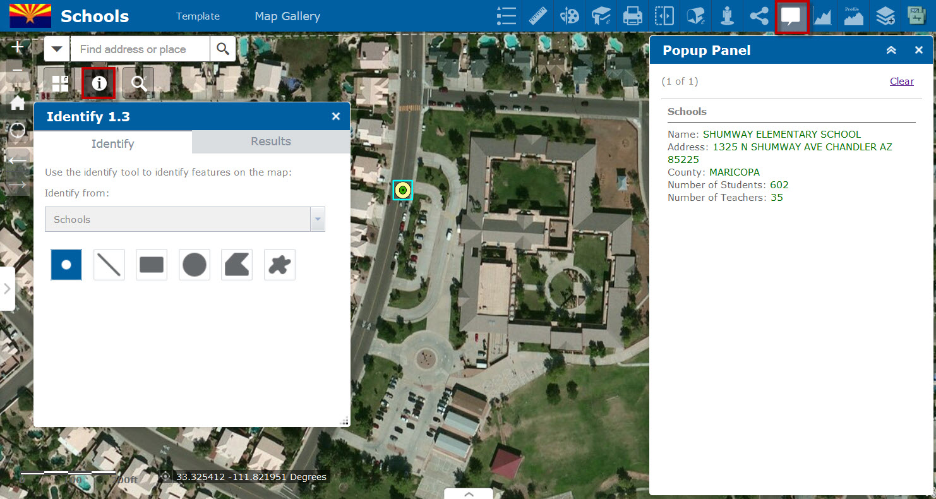The image size is (936, 499).
Task: Click the (1 of 1) result counter
Action: tap(680, 81)
